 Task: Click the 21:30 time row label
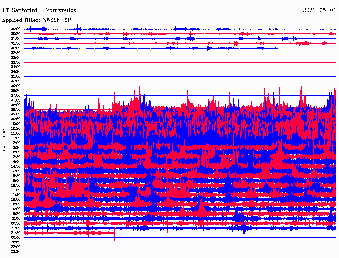click(16, 233)
